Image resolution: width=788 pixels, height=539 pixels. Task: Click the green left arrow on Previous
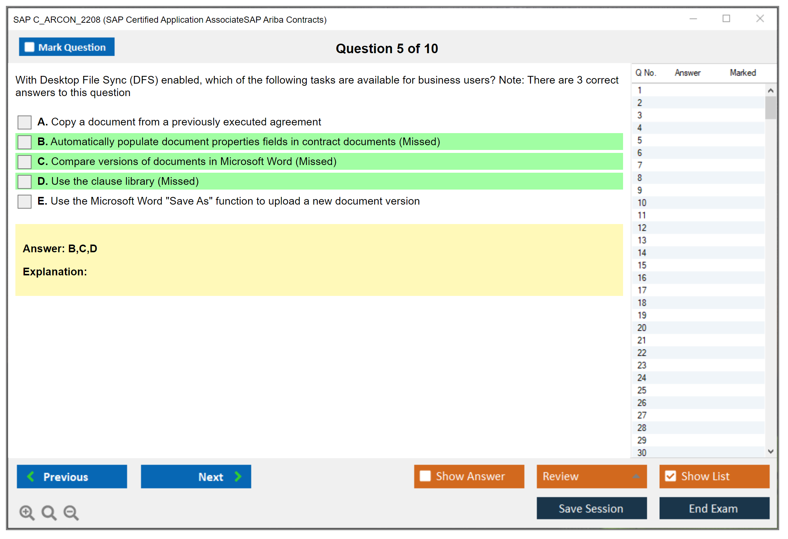[x=31, y=476]
